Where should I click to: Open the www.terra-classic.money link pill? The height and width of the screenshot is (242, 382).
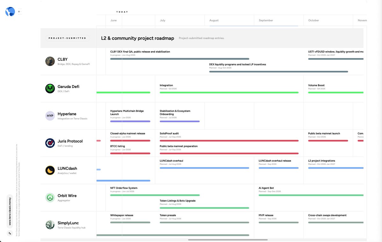point(10,211)
